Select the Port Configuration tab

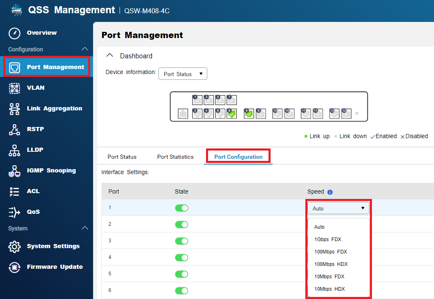[238, 157]
